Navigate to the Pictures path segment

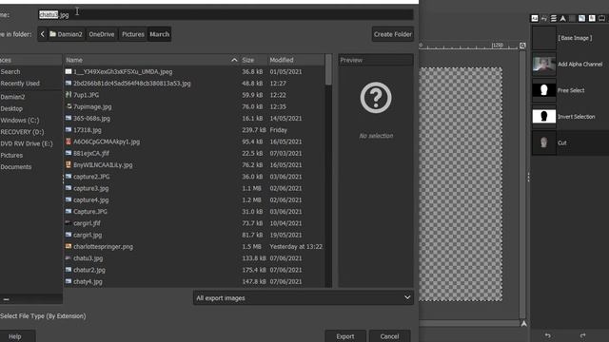pyautogui.click(x=133, y=34)
